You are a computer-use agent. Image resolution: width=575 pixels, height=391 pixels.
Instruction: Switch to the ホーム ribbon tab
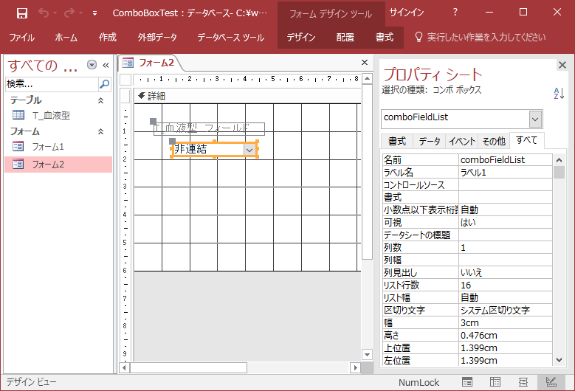point(66,38)
